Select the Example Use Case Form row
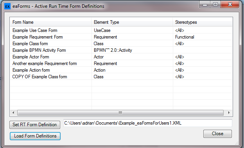 tap(121, 30)
